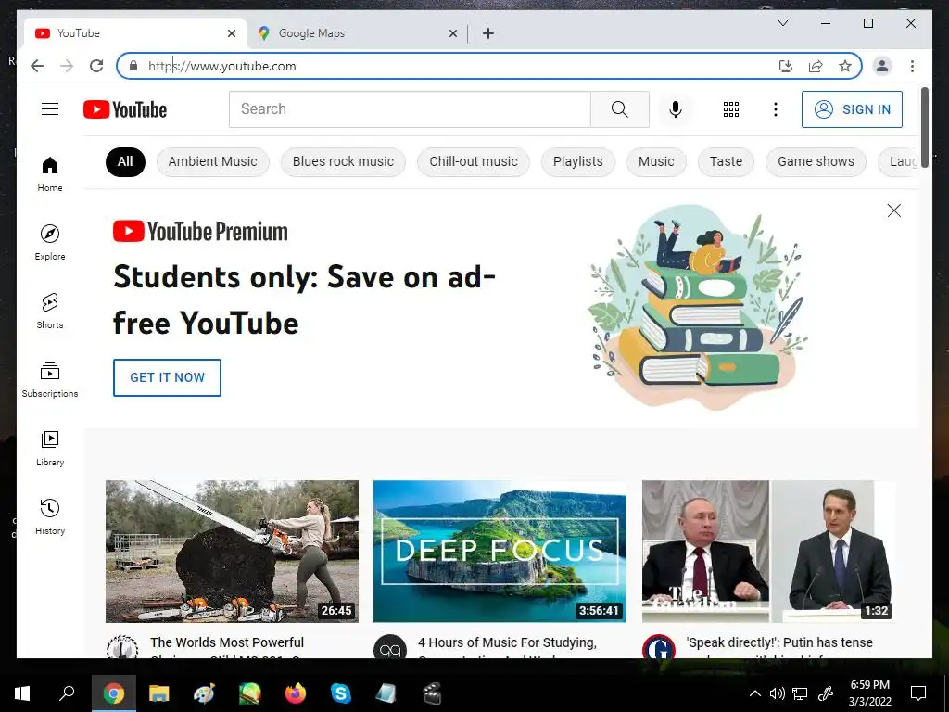Open Subscriptions in the sidebar

click(50, 379)
